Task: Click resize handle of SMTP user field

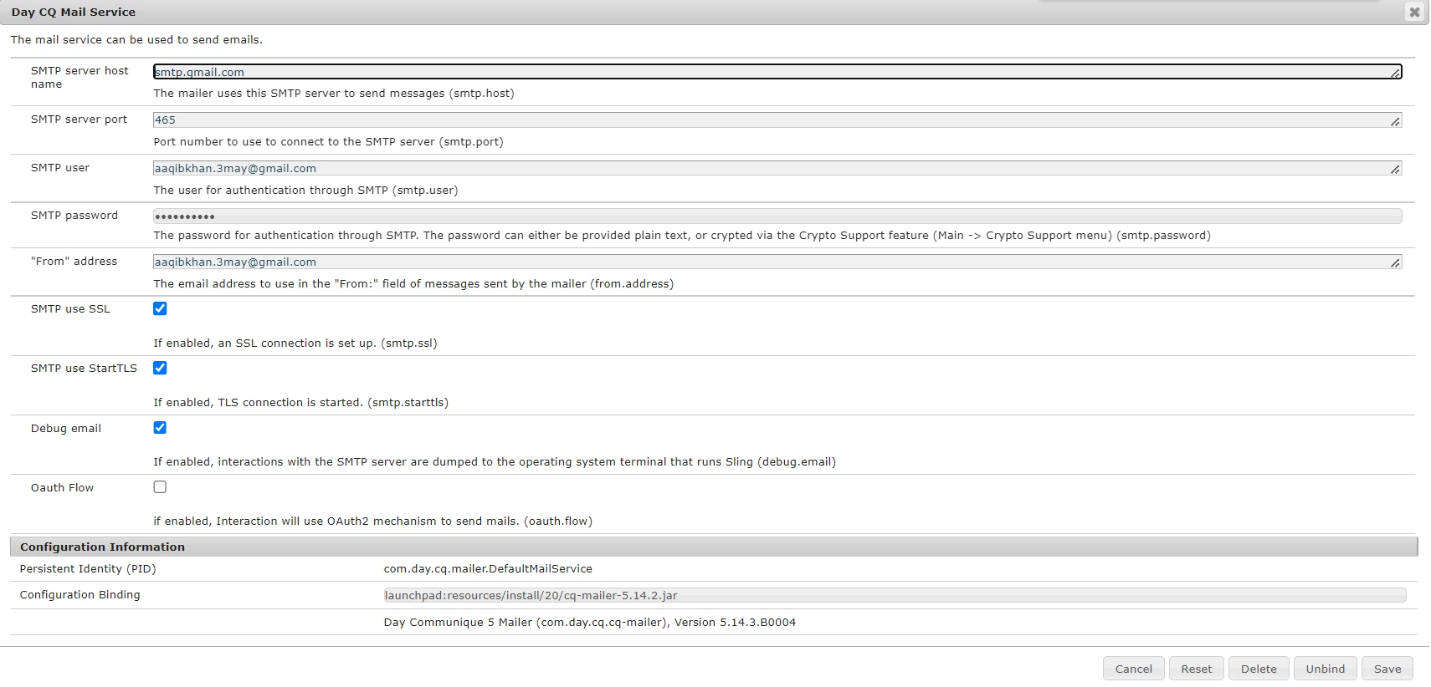Action: coord(1395,170)
